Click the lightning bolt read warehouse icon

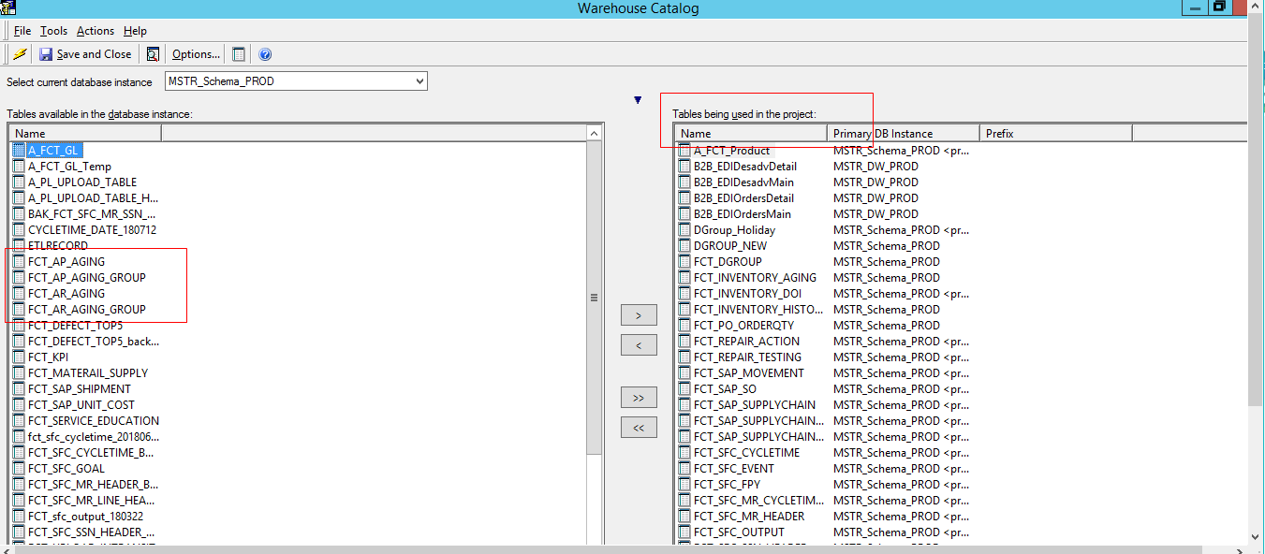click(20, 54)
